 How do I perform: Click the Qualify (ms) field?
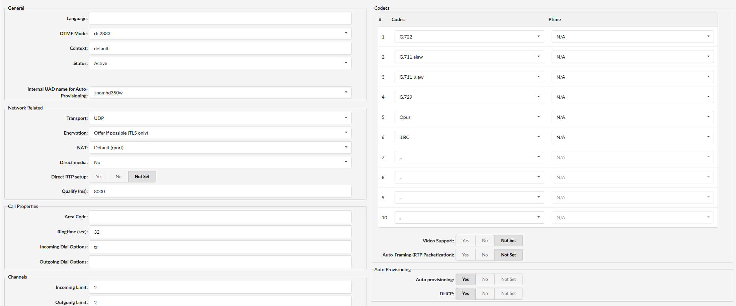pos(220,192)
